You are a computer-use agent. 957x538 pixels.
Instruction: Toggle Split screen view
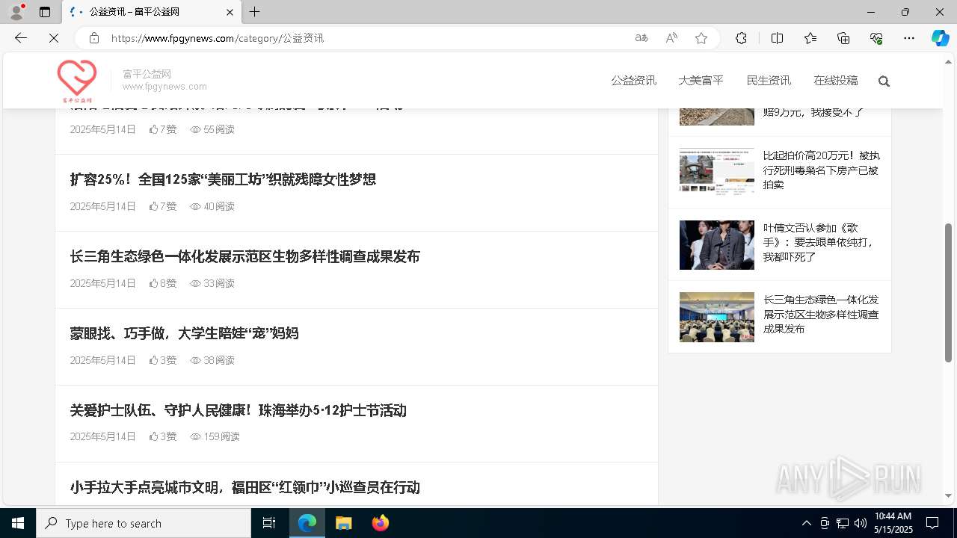777,38
